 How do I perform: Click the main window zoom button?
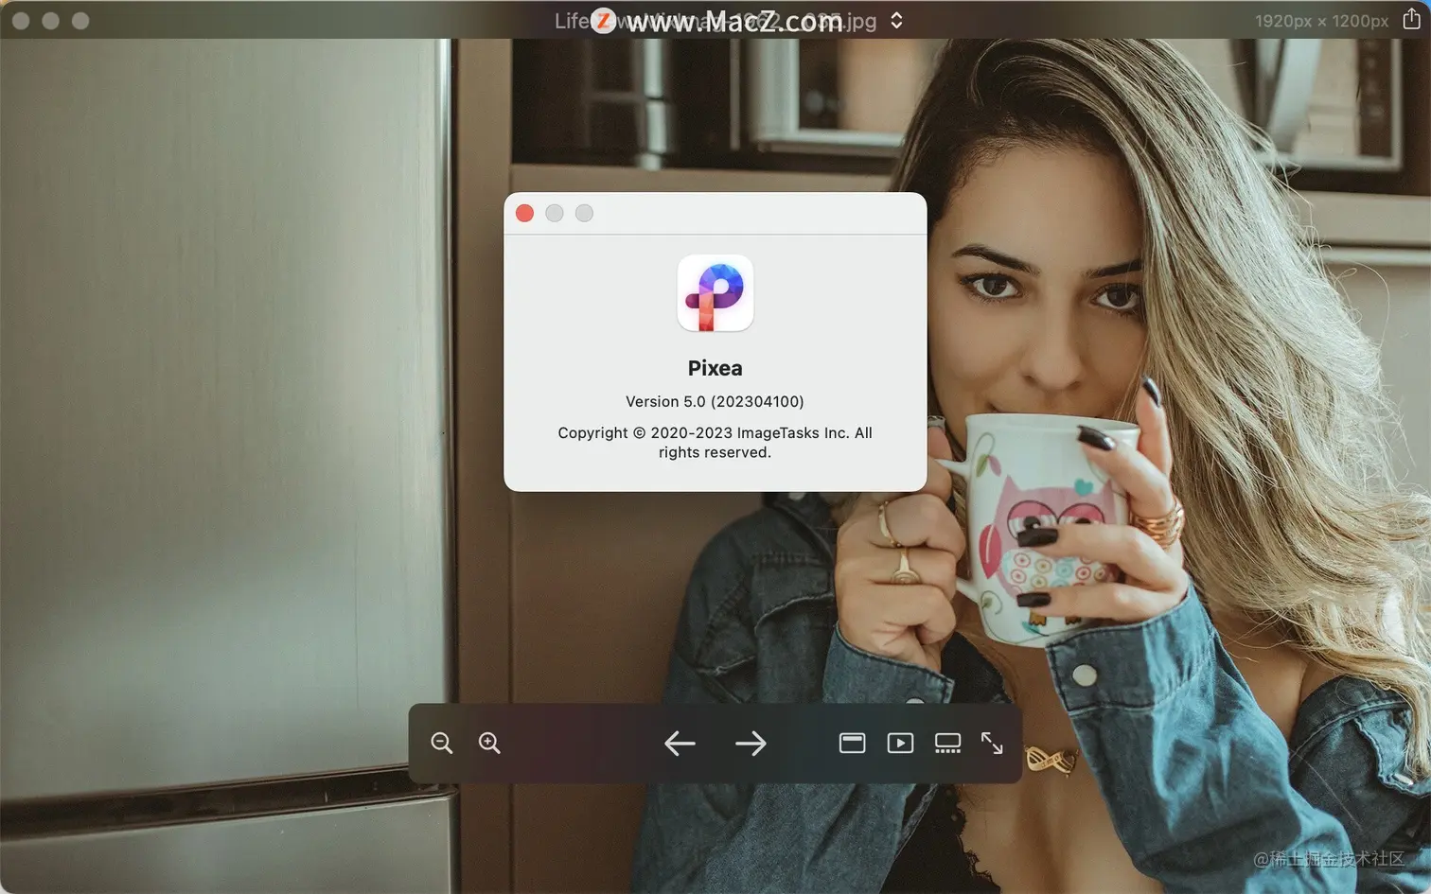click(x=80, y=21)
